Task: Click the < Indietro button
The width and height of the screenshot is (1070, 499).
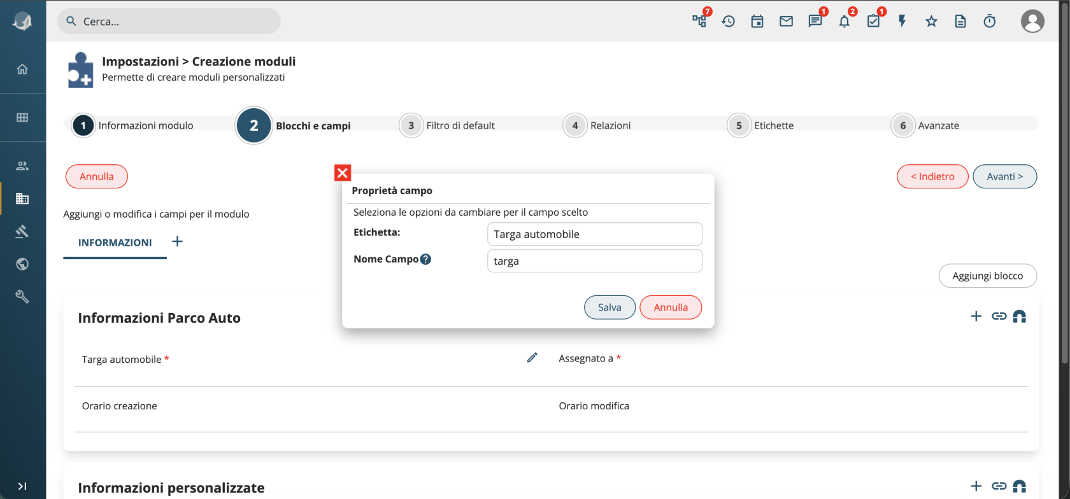Action: (932, 176)
